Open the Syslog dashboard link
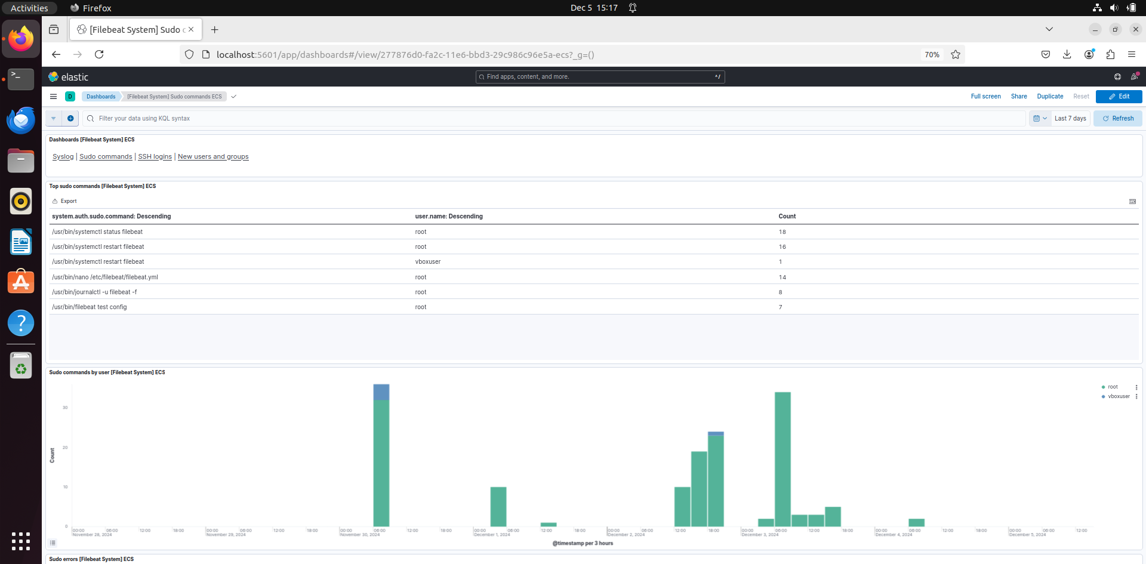This screenshot has height=564, width=1146. (63, 157)
